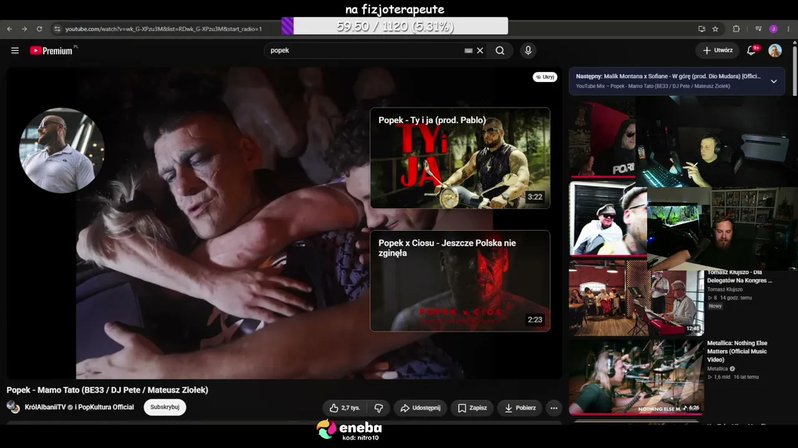Subscribe with the Subskrybuj button
798x448 pixels.
[165, 408]
